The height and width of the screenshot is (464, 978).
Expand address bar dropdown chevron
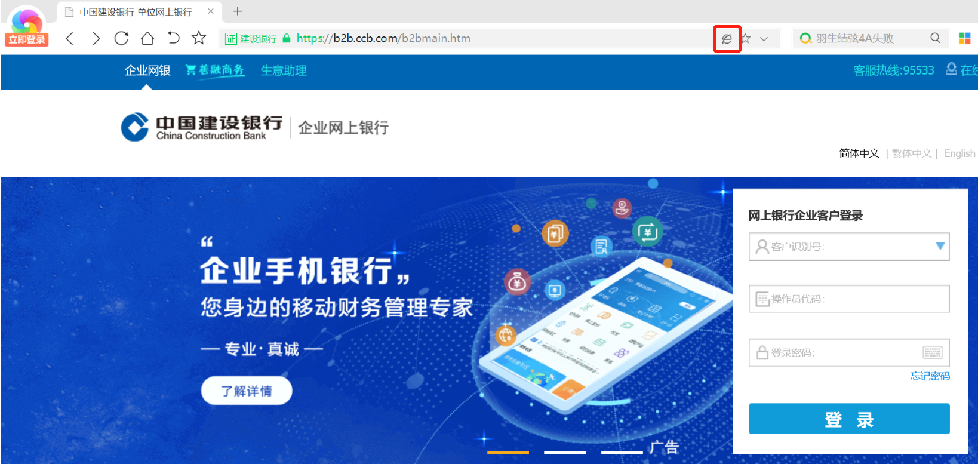tap(764, 39)
